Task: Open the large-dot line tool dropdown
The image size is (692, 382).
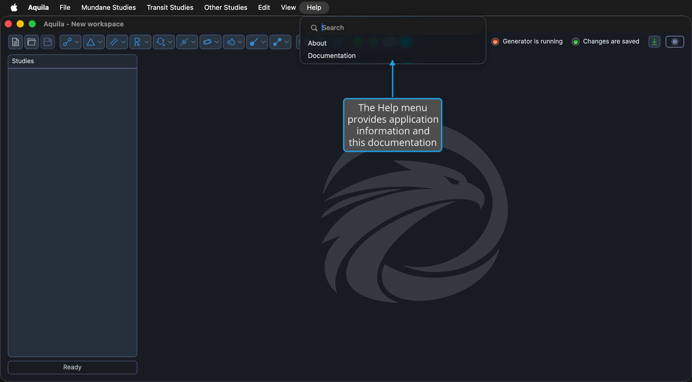Action: (257, 42)
